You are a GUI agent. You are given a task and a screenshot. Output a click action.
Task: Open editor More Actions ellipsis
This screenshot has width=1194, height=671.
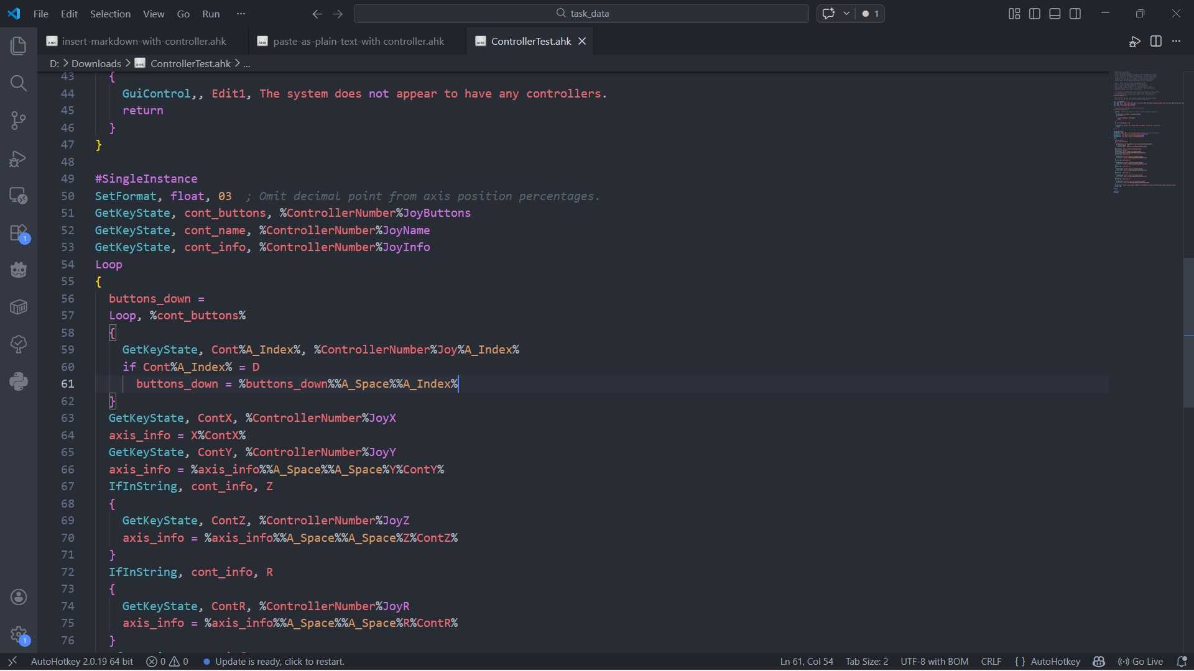pyautogui.click(x=1176, y=41)
